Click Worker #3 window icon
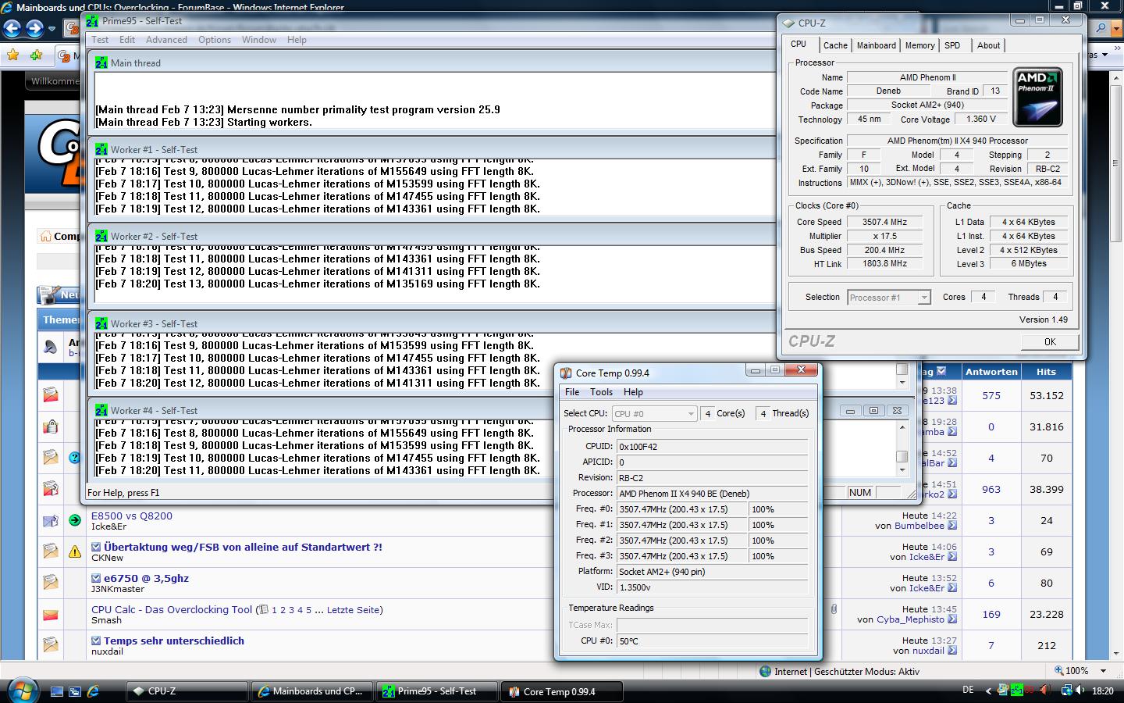Screen dimensions: 1124x703 click(x=101, y=323)
